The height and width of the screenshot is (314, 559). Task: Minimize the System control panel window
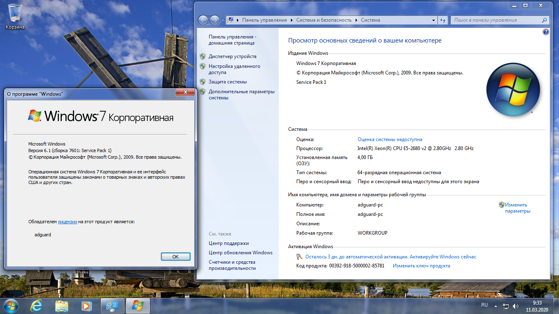(x=514, y=5)
